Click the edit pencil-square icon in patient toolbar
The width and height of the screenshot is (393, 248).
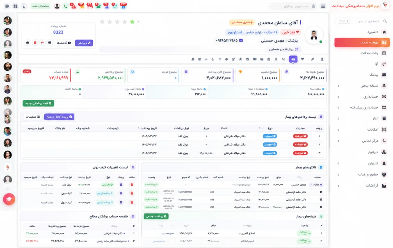coord(234,59)
